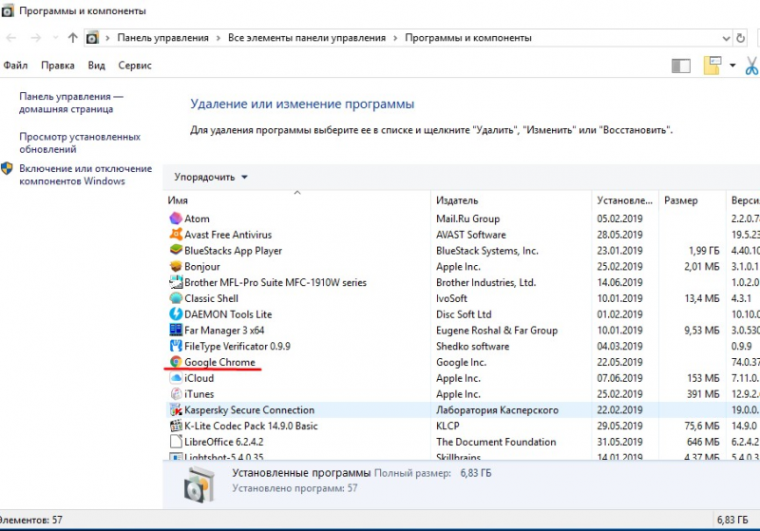Open the Правка menu
Image resolution: width=760 pixels, height=531 pixels.
click(58, 66)
